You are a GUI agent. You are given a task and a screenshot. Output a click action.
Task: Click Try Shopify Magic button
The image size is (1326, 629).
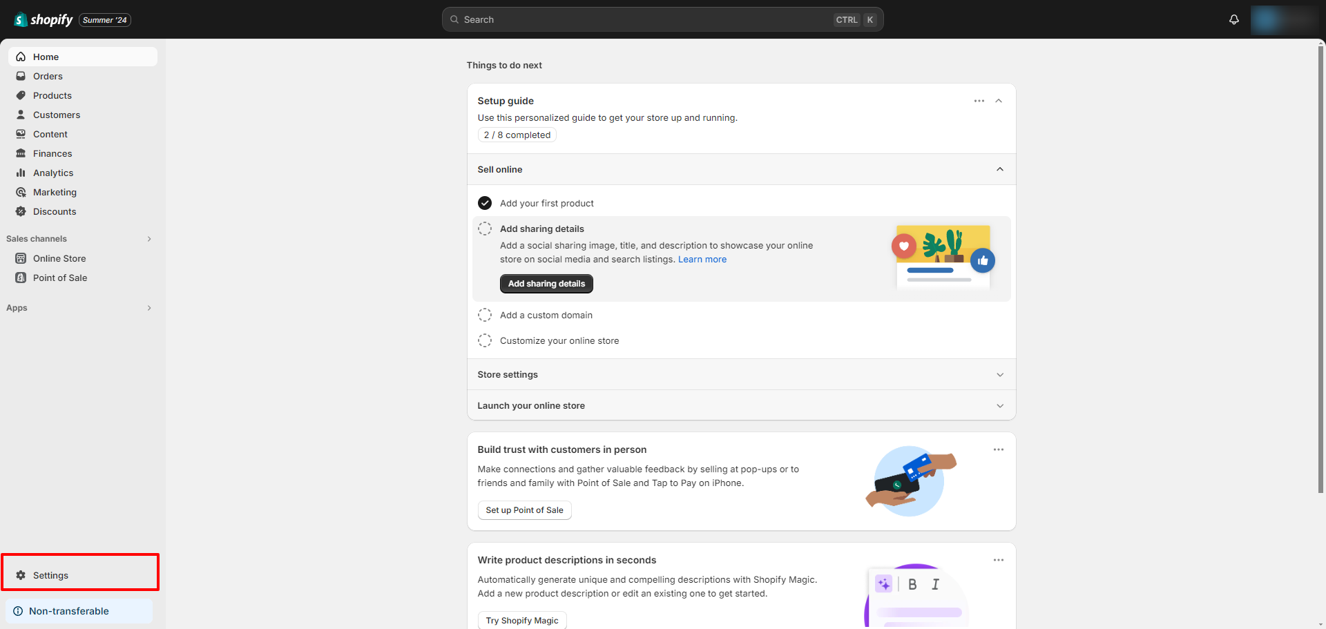(522, 620)
